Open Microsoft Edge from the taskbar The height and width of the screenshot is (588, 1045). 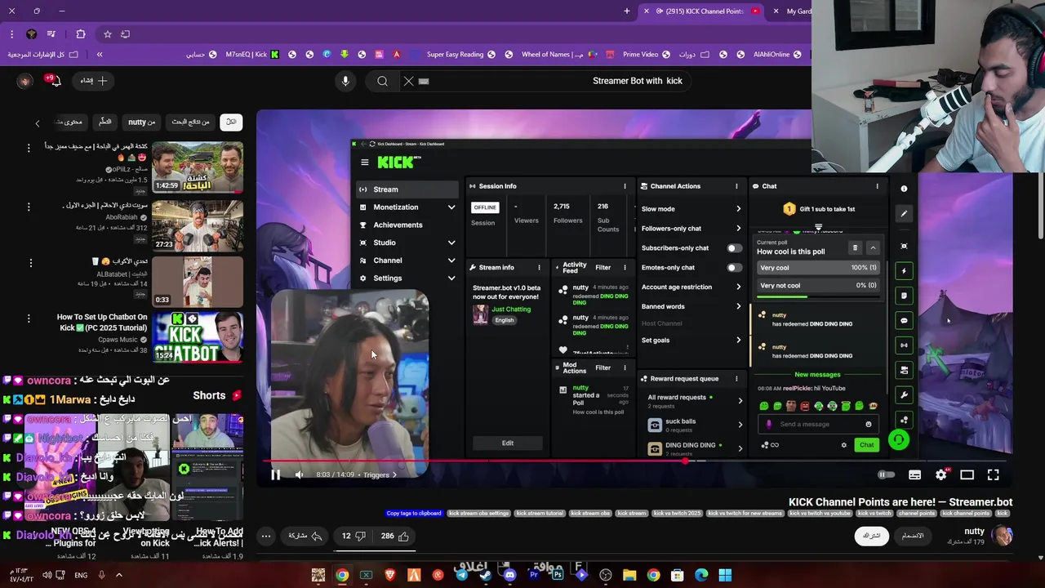(701, 576)
